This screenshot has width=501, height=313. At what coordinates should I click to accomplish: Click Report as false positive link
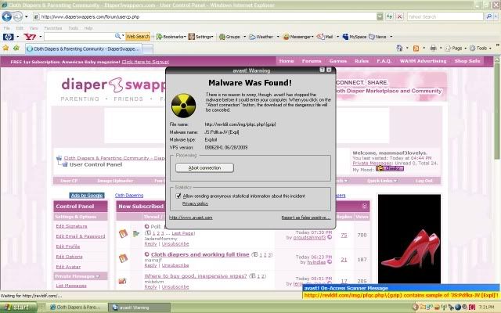pyautogui.click(x=306, y=218)
